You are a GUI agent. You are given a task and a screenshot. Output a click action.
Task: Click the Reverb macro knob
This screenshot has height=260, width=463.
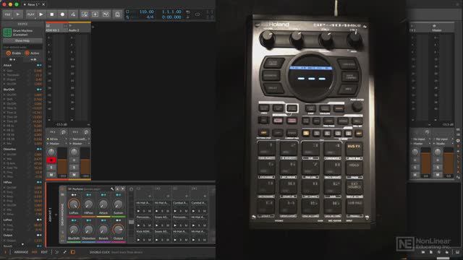pos(103,230)
